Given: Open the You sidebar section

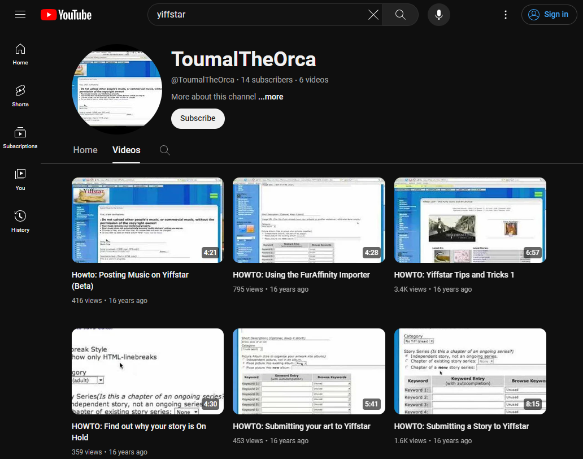Looking at the screenshot, I should 20,180.
